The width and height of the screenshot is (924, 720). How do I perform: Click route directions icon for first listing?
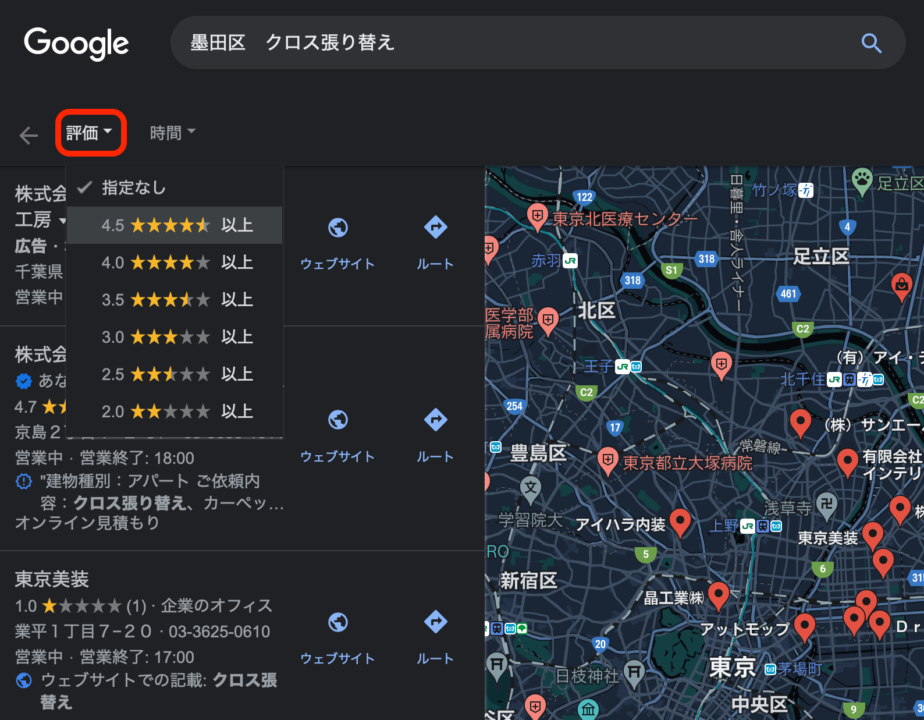[435, 228]
